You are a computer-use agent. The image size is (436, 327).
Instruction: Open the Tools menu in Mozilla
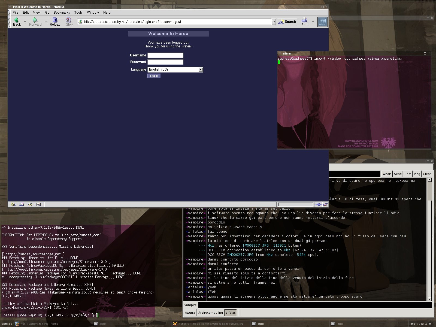(x=78, y=13)
